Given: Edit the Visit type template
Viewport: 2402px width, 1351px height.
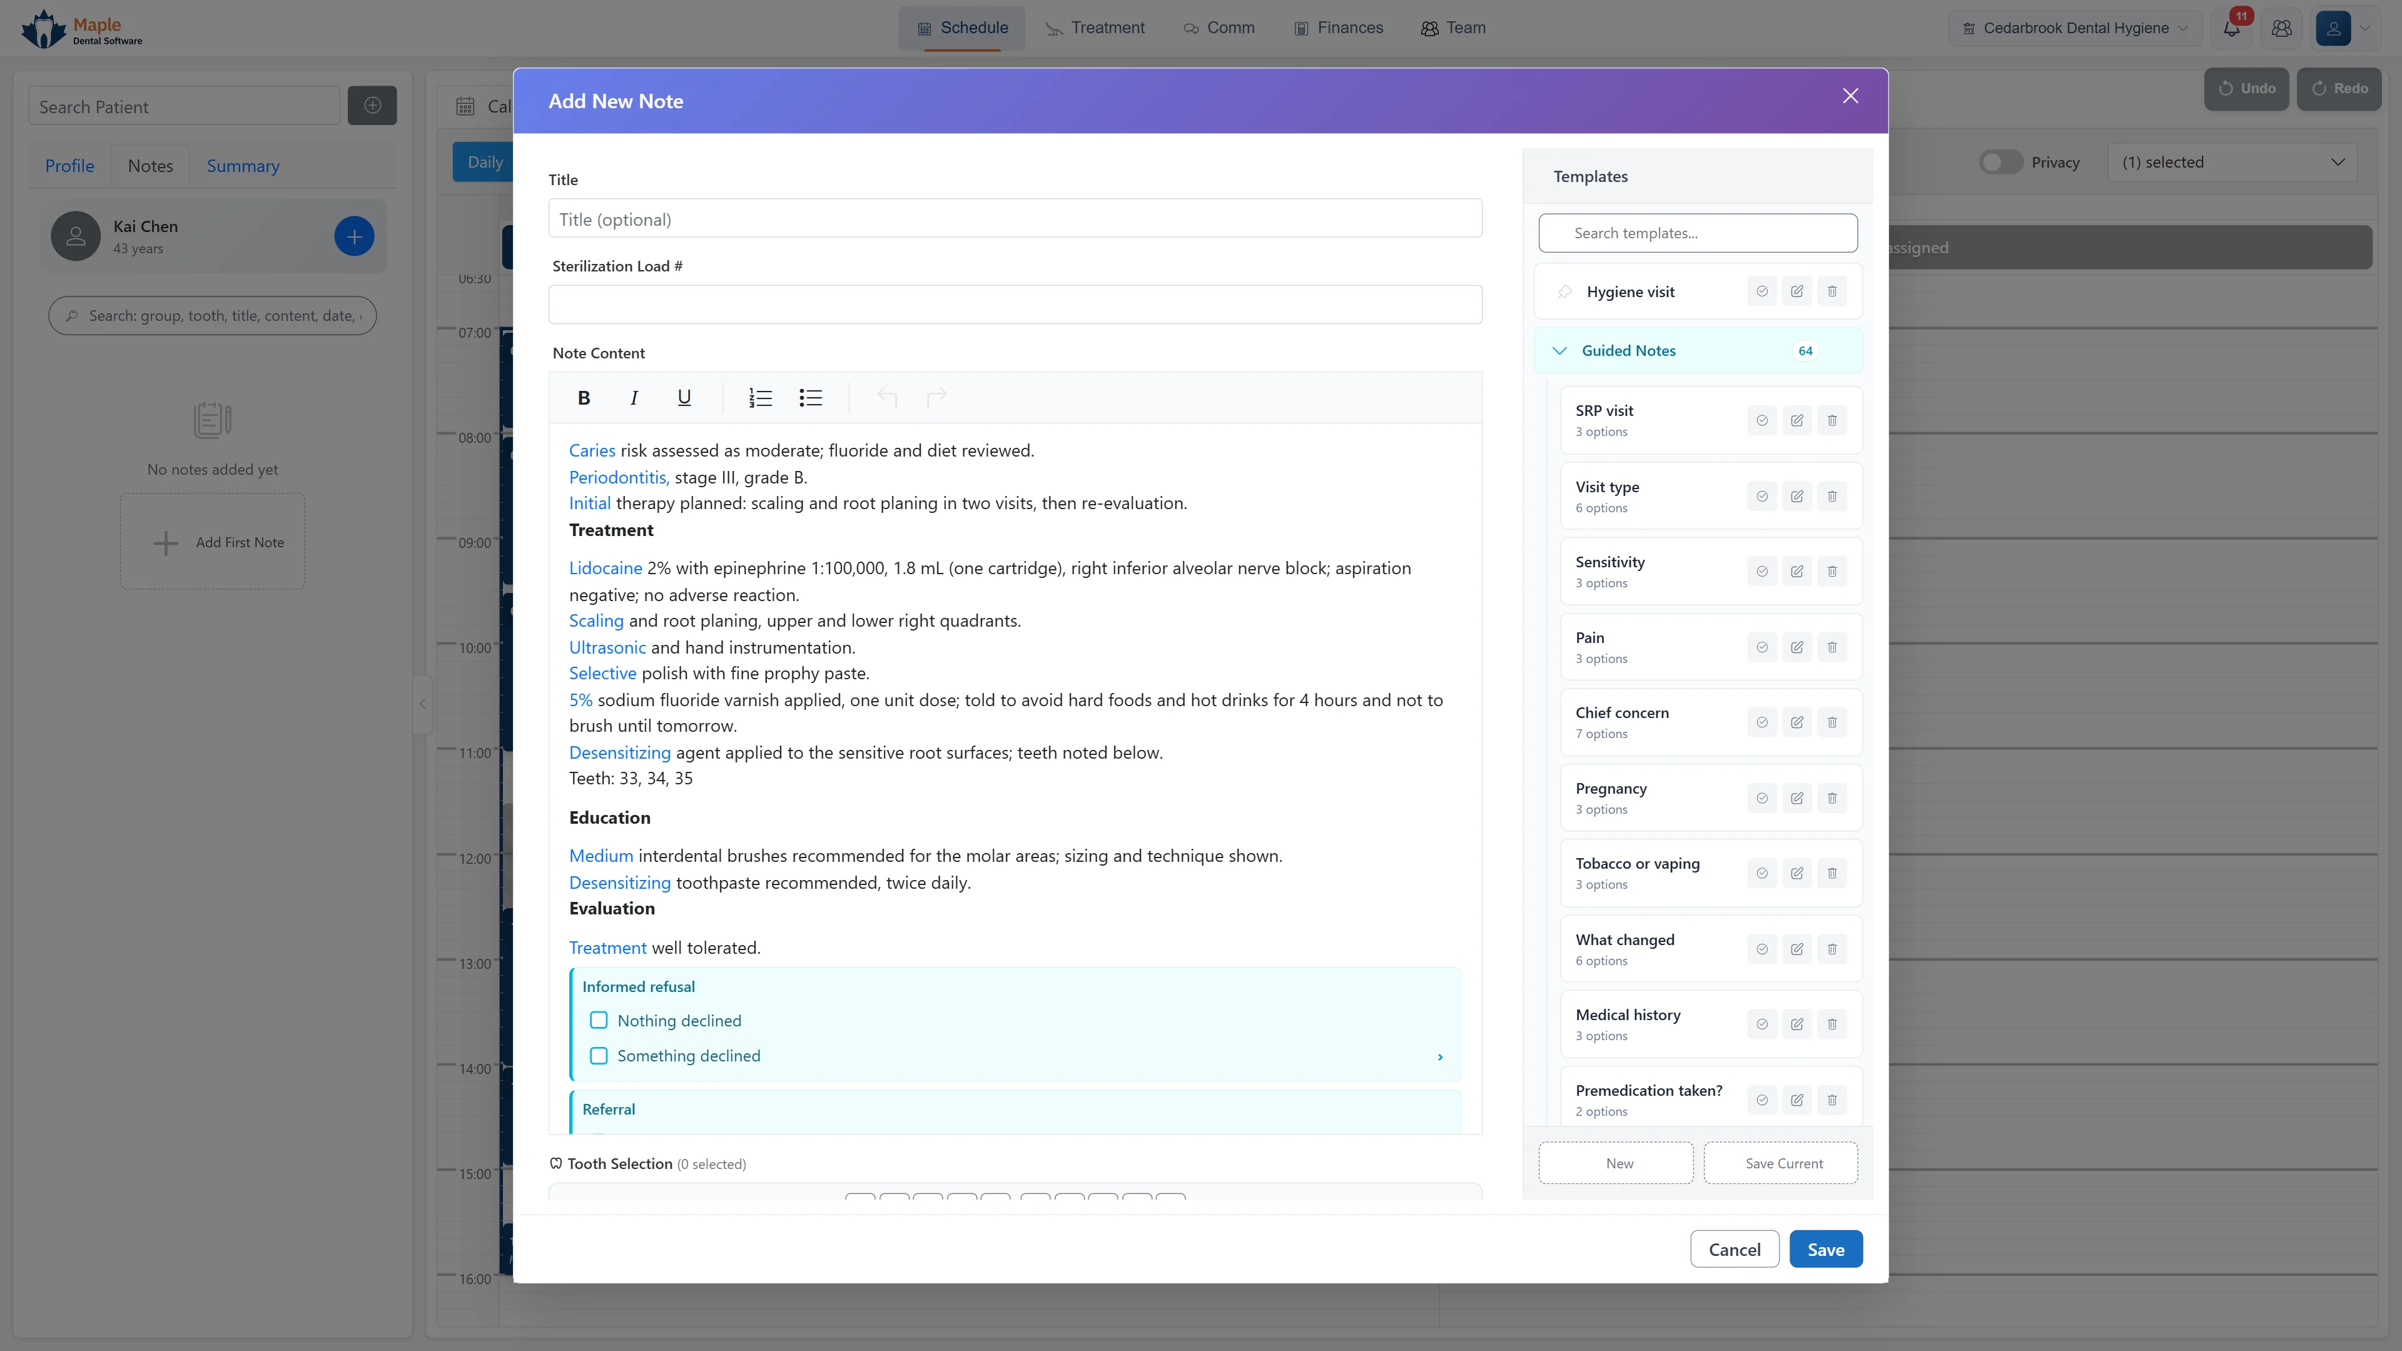Looking at the screenshot, I should [x=1797, y=496].
